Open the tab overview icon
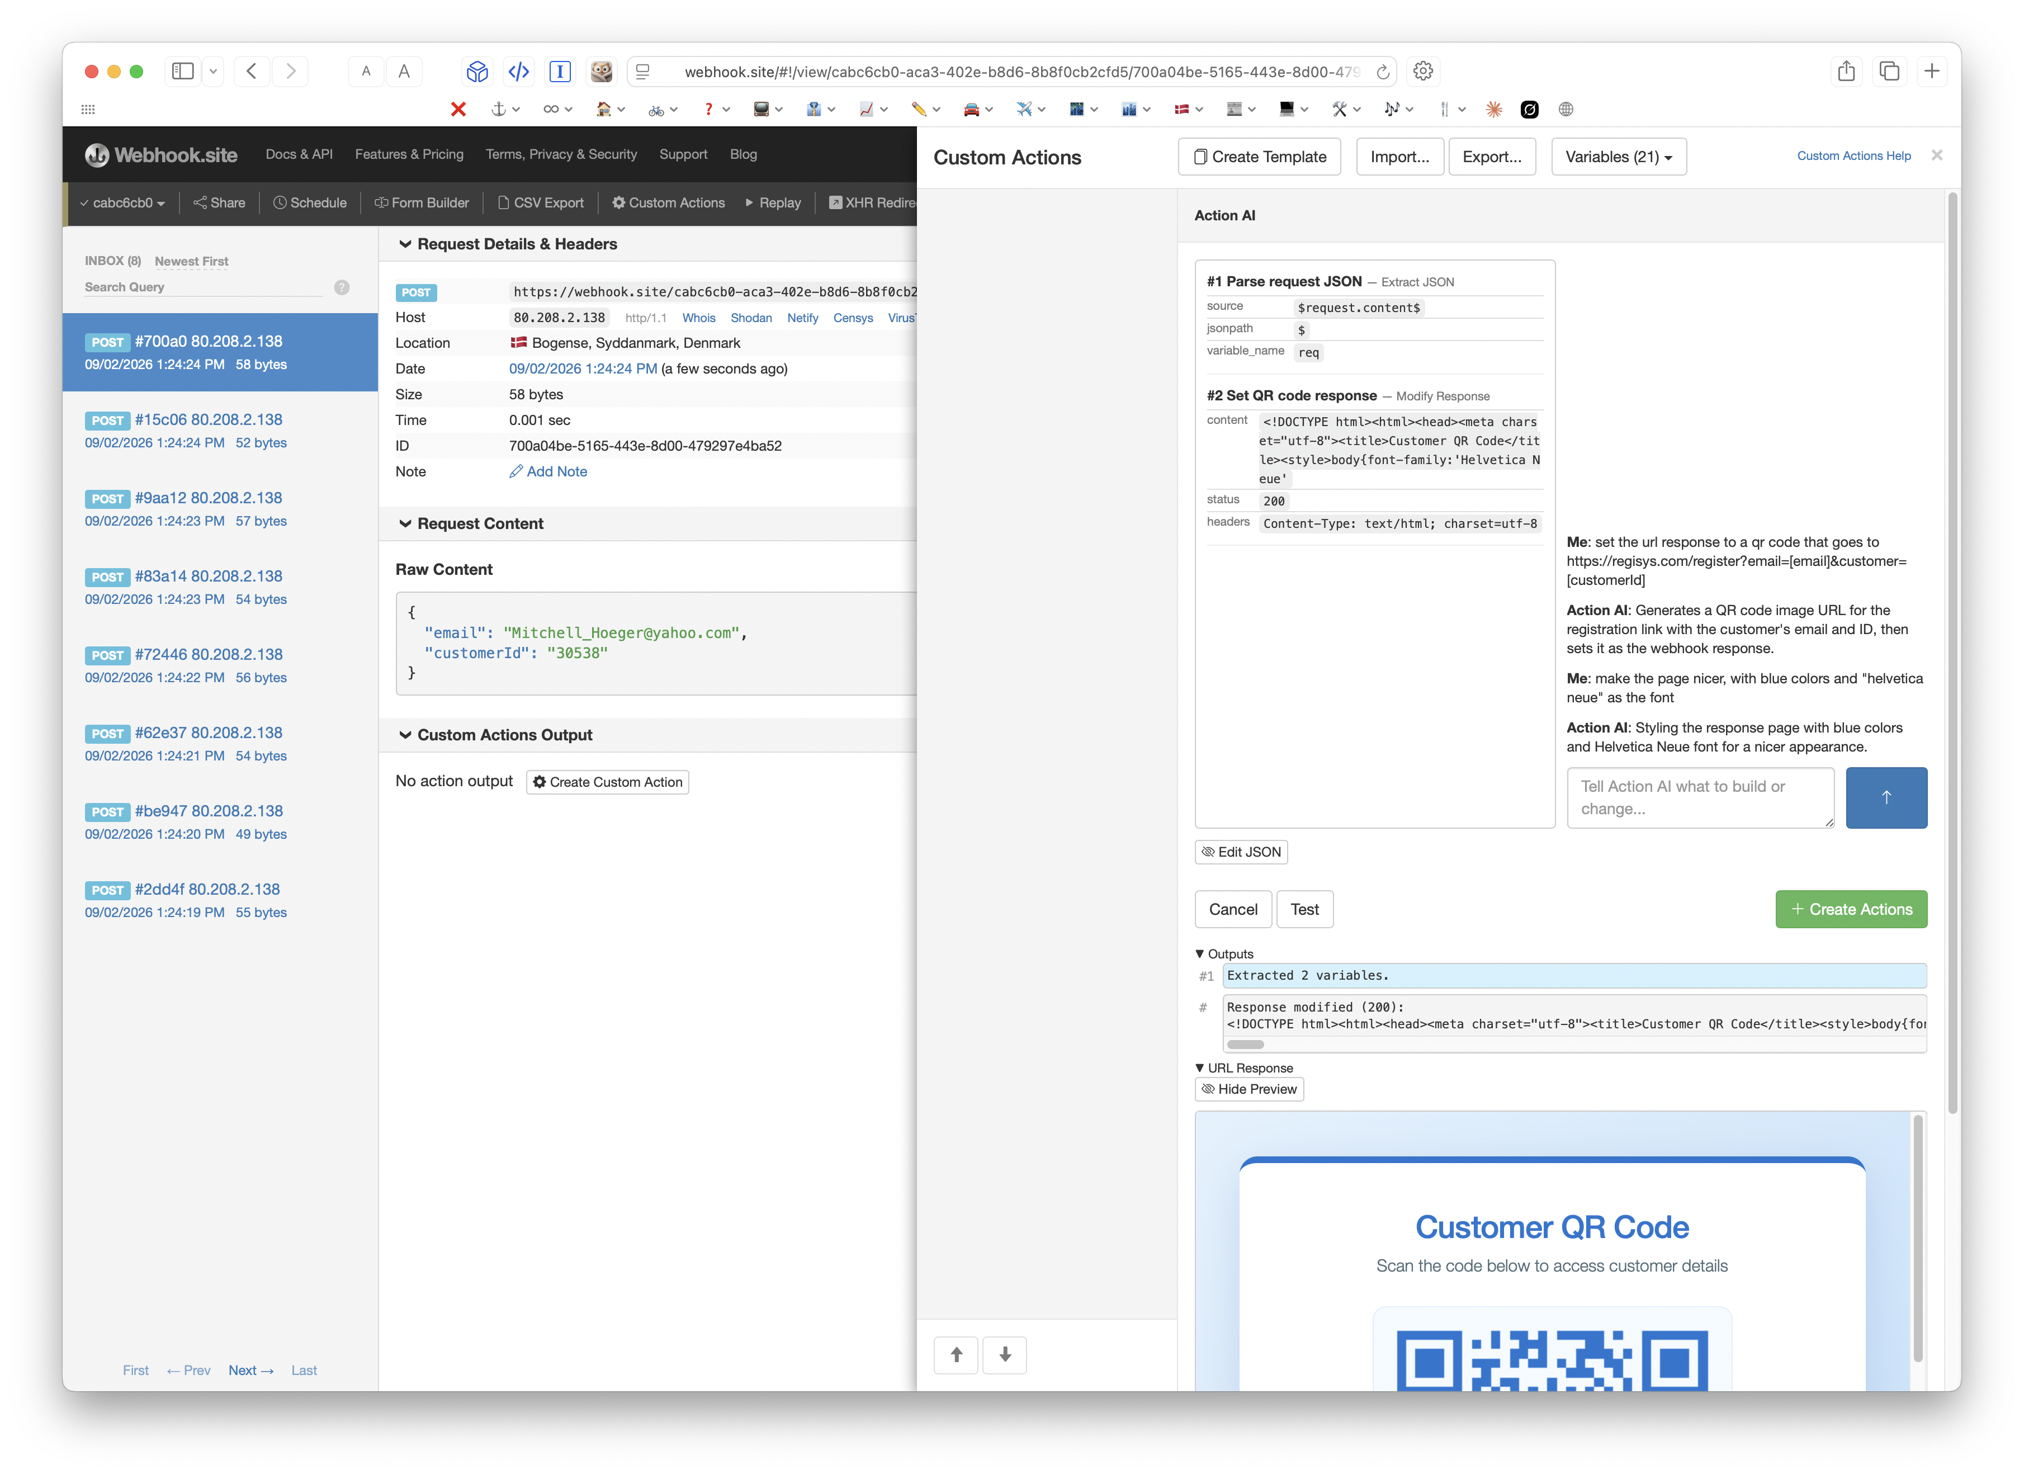Screen dimensions: 2024x1474 click(1888, 72)
